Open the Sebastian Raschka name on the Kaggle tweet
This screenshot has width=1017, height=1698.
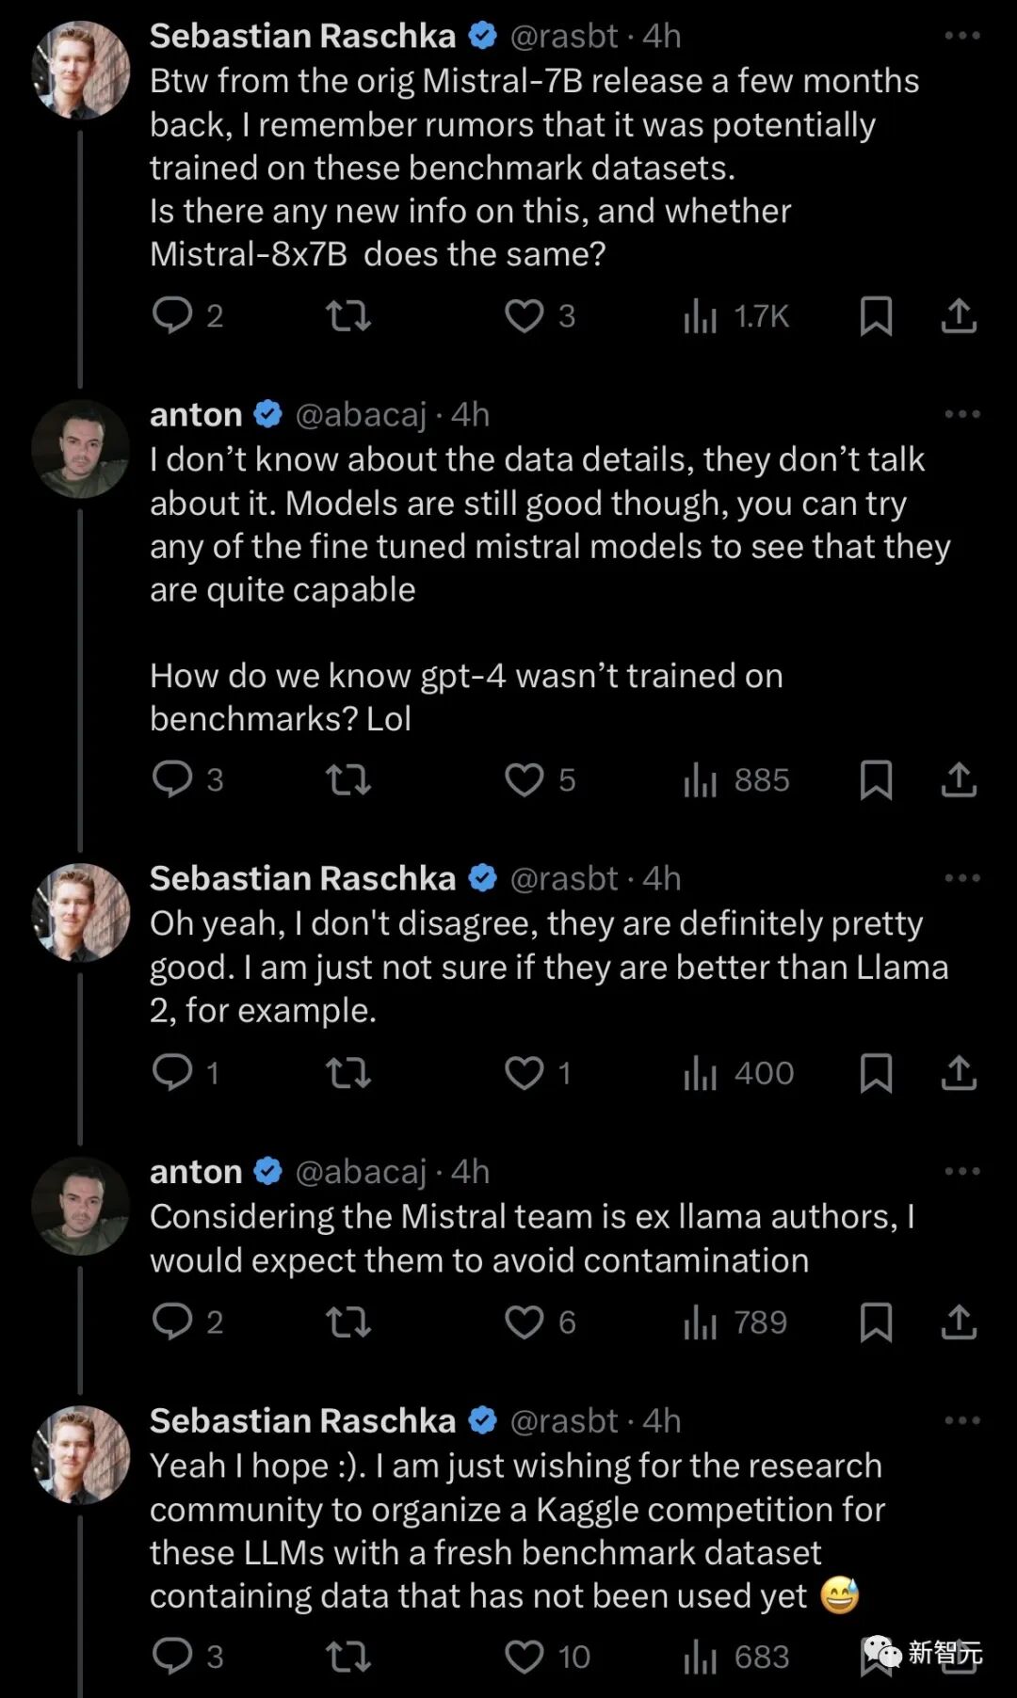[302, 1420]
